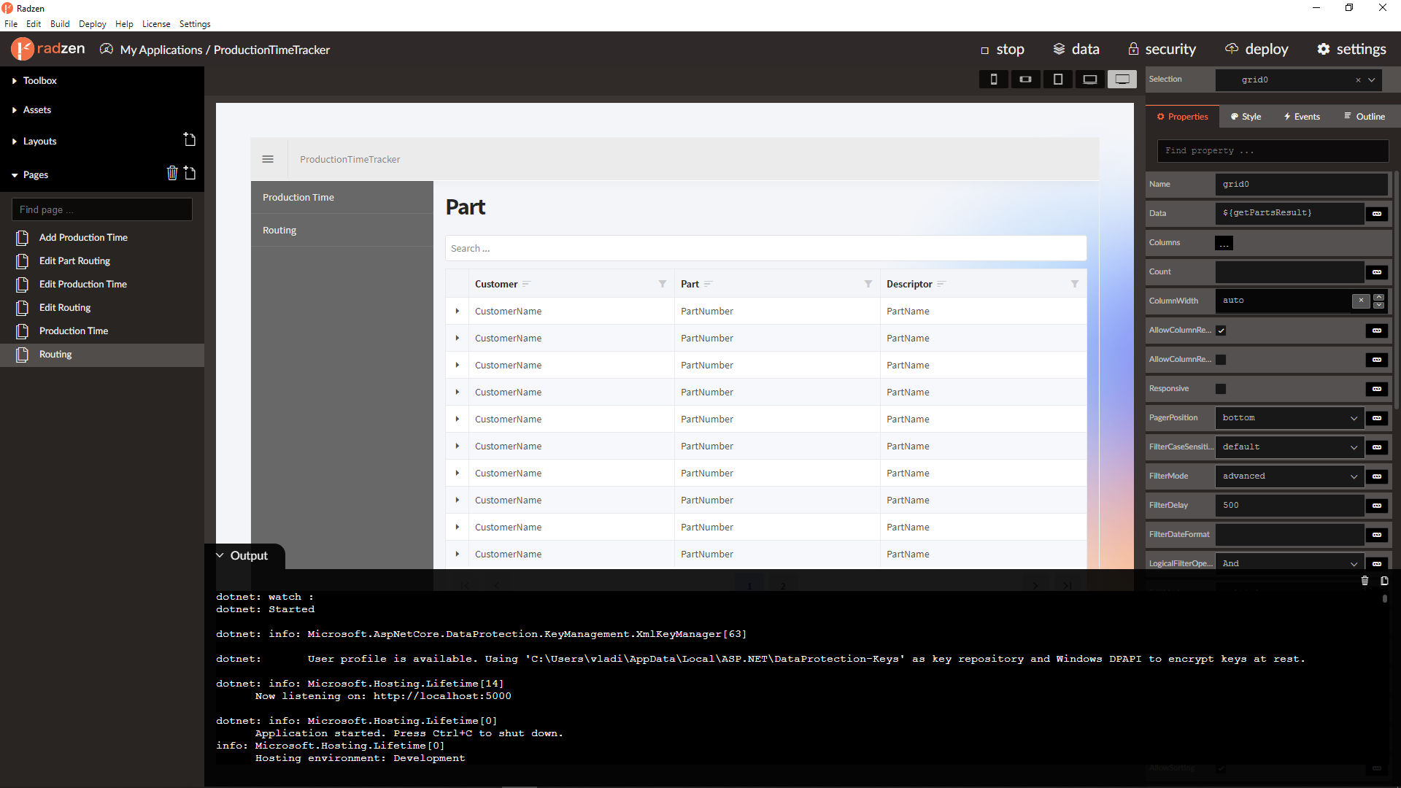The image size is (1401, 788).
Task: Open the PagerPosition binding link icon
Action: pyautogui.click(x=1377, y=418)
